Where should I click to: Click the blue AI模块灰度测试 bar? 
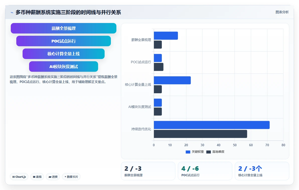158,102
